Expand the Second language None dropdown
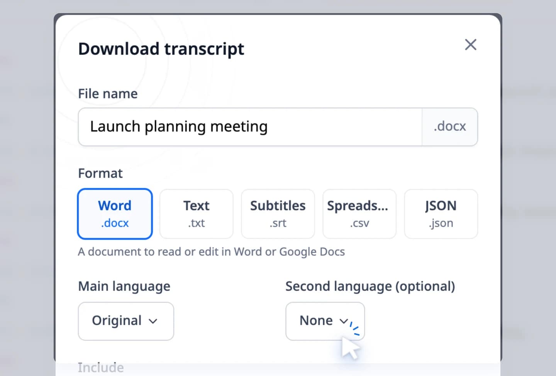 click(x=325, y=321)
